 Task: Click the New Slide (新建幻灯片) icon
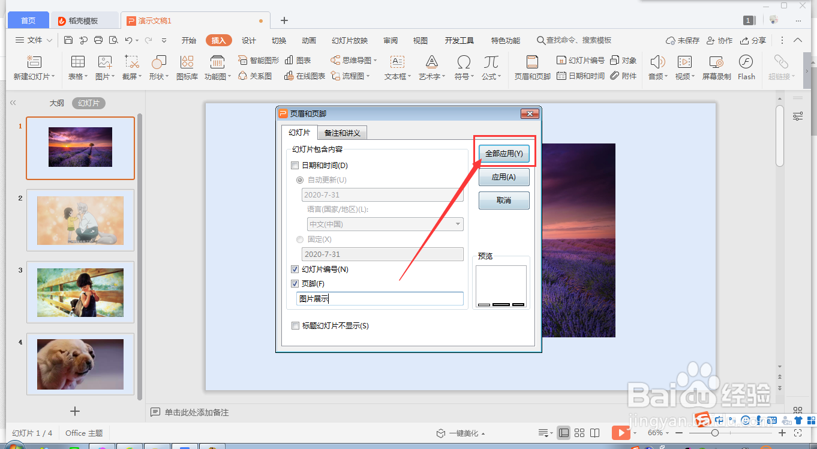tap(34, 62)
